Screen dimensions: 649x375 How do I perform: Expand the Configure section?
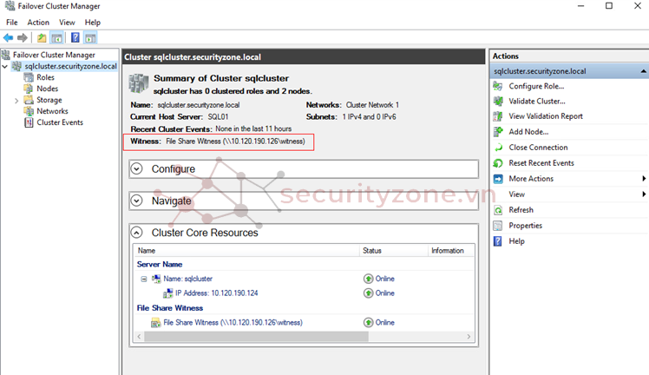(x=136, y=168)
